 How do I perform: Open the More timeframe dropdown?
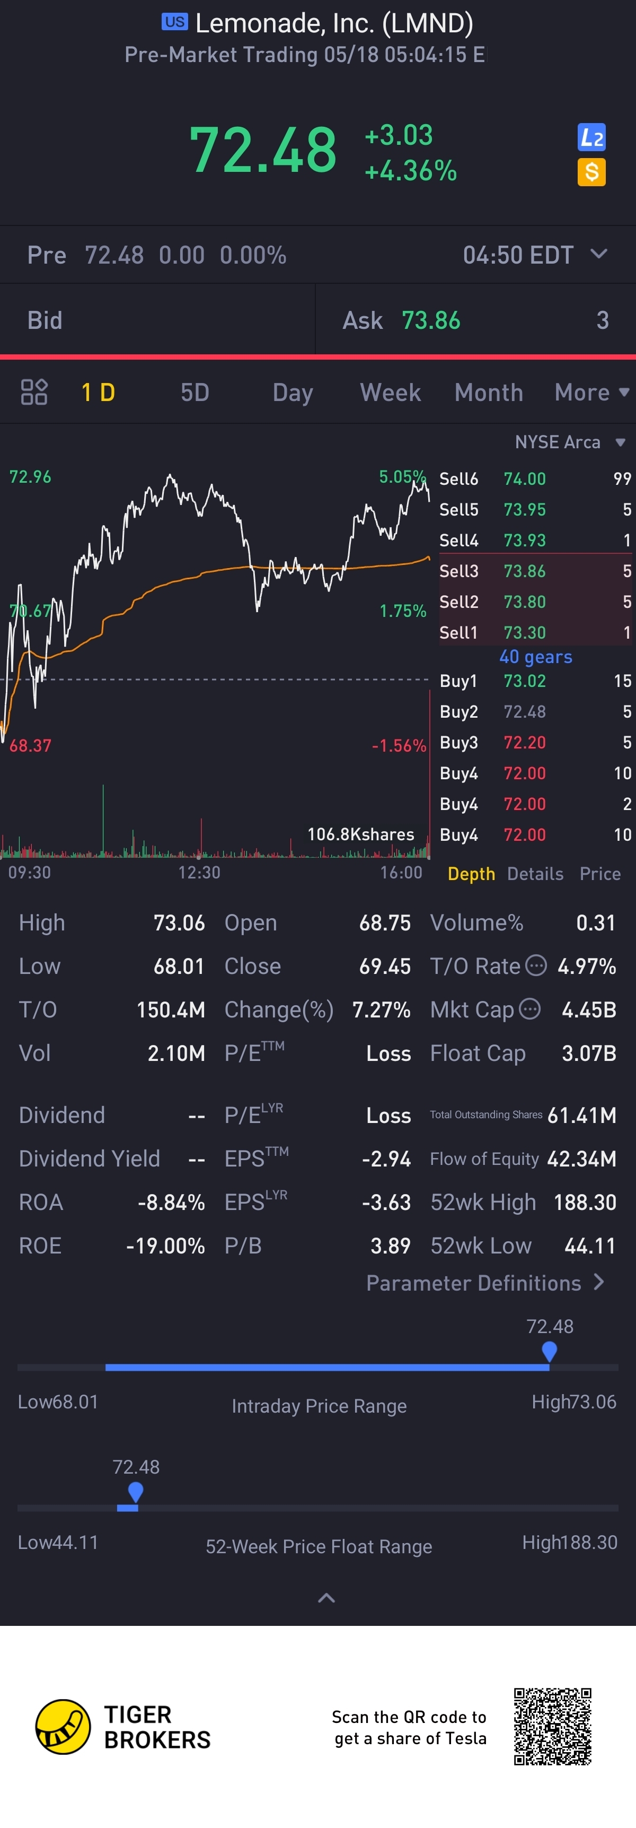pyautogui.click(x=591, y=393)
